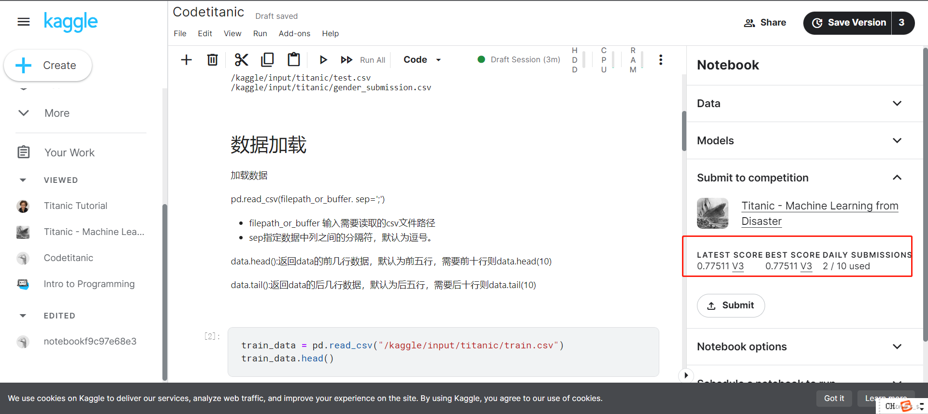The image size is (928, 414).
Task: Click the left sidebar scrollbar
Action: point(165,292)
